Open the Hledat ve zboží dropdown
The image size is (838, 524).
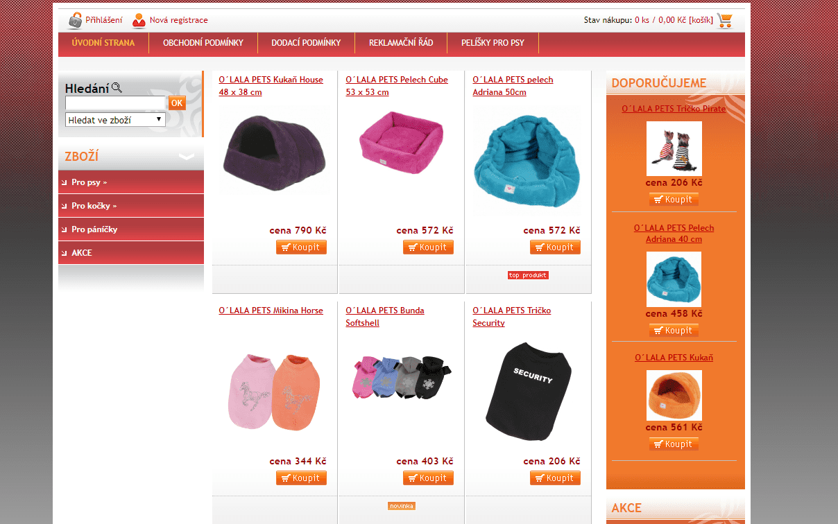[x=115, y=120]
